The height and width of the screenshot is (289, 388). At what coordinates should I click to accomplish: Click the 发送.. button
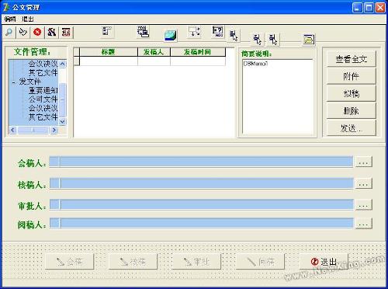[x=352, y=128]
